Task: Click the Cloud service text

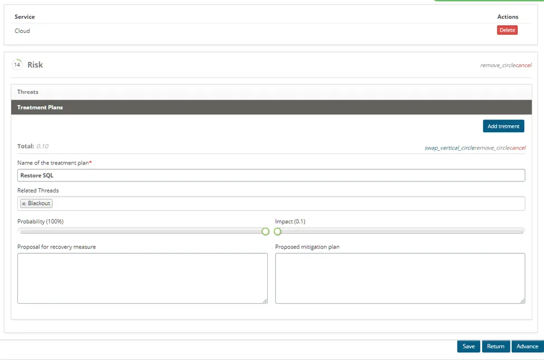Action: 22,31
